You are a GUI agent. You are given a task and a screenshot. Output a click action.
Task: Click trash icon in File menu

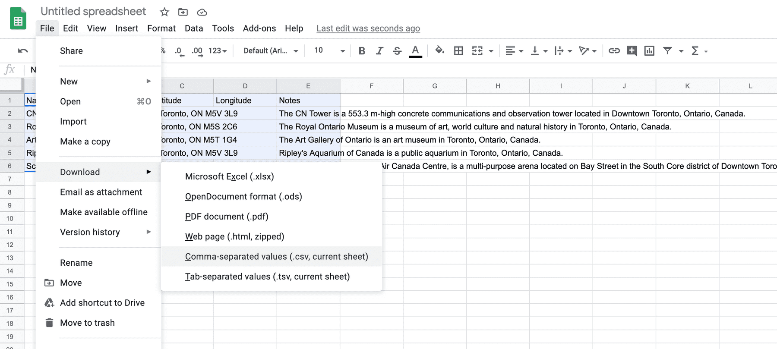[49, 323]
